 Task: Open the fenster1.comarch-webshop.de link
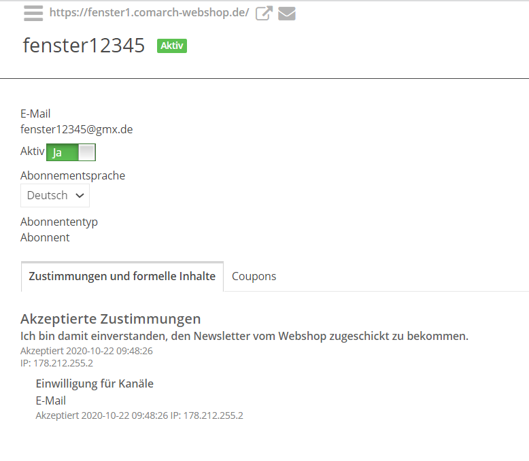(x=149, y=12)
